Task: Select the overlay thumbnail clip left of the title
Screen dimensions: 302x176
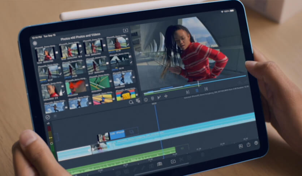Action: [x=103, y=138]
